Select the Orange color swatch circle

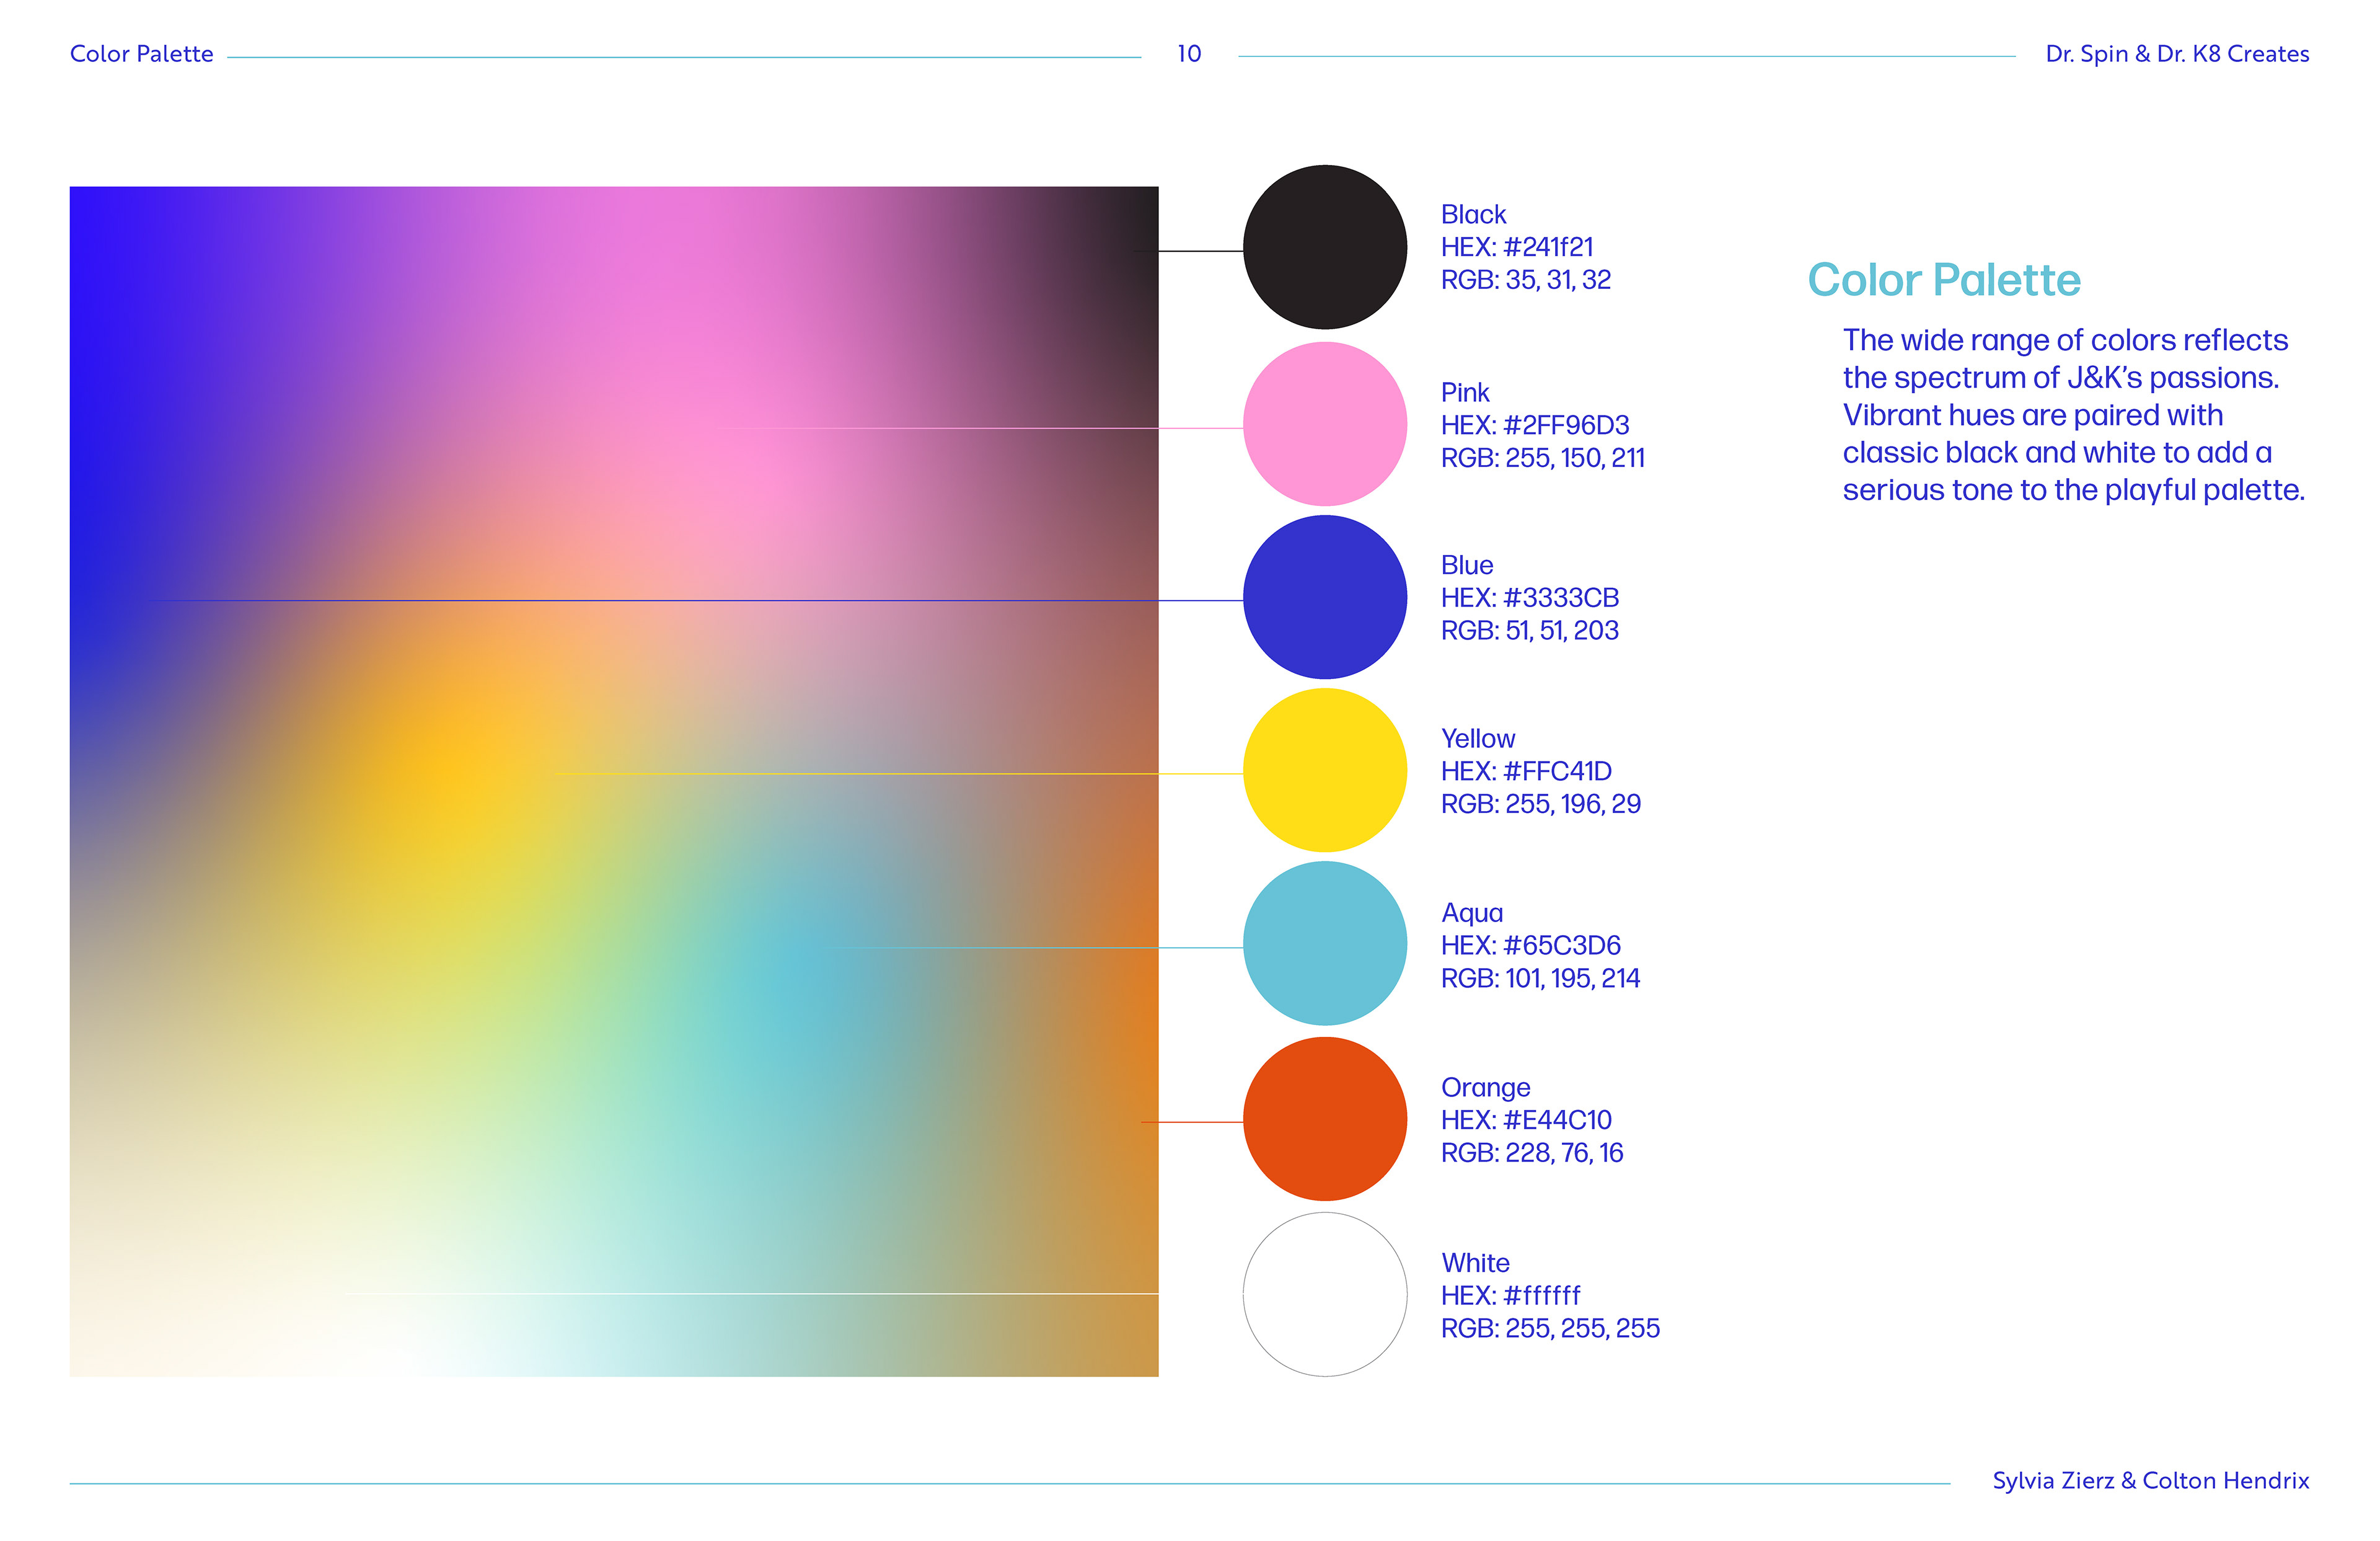1324,1119
